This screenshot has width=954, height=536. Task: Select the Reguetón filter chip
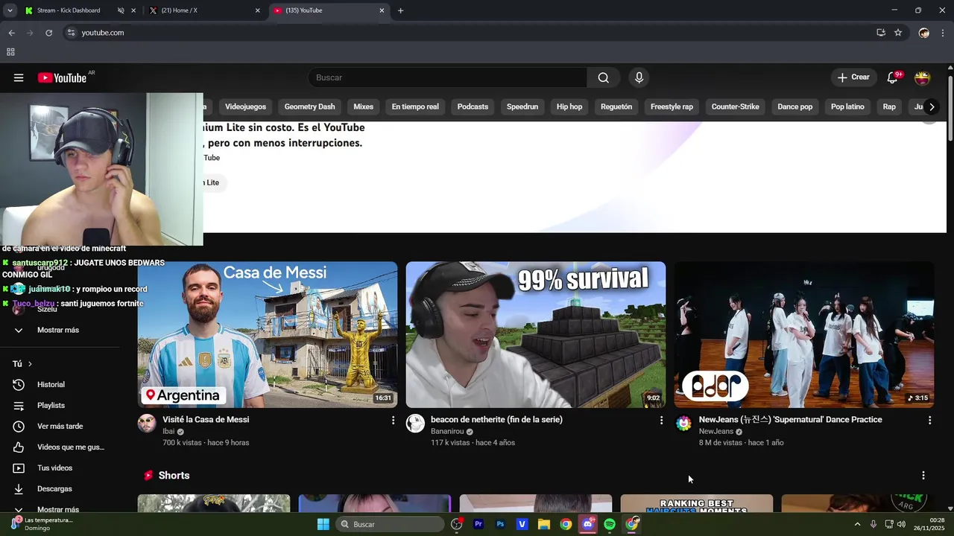(616, 106)
